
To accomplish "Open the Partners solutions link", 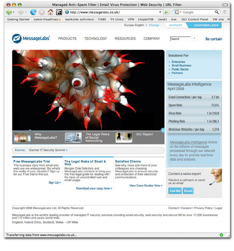I will [177, 73].
